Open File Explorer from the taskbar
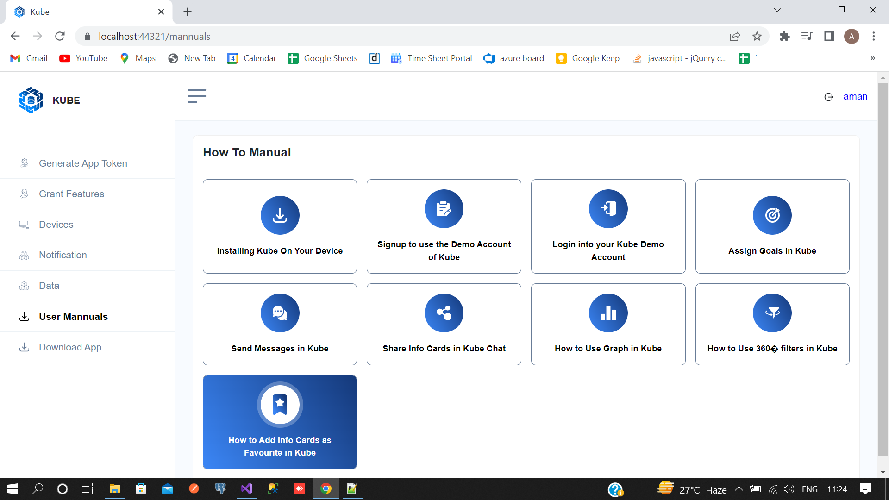The image size is (889, 500). [114, 489]
